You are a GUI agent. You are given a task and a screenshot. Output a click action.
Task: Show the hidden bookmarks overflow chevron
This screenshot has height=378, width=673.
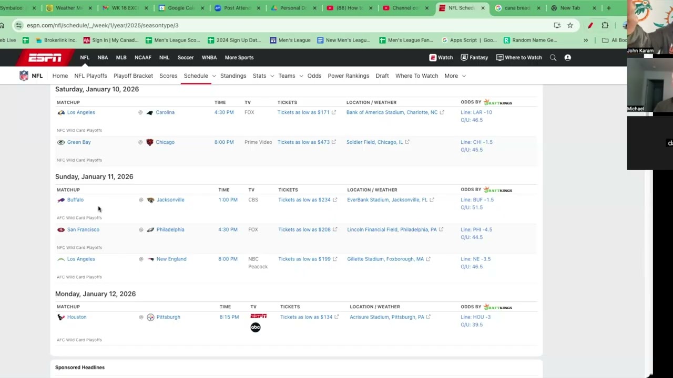click(586, 40)
